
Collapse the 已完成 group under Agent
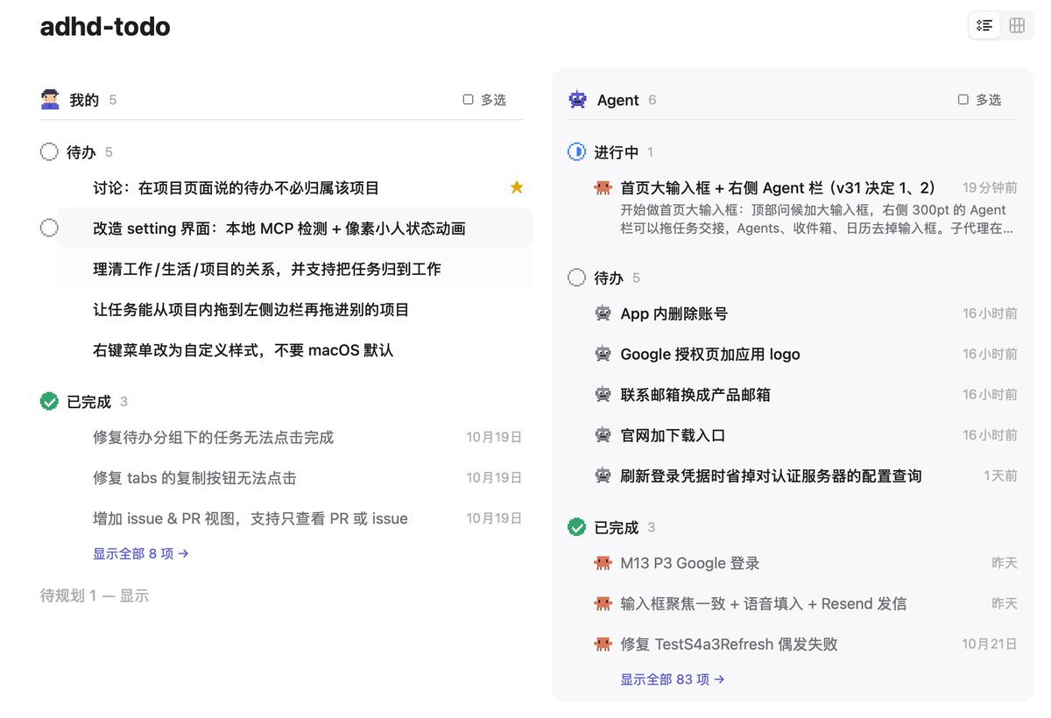[617, 527]
